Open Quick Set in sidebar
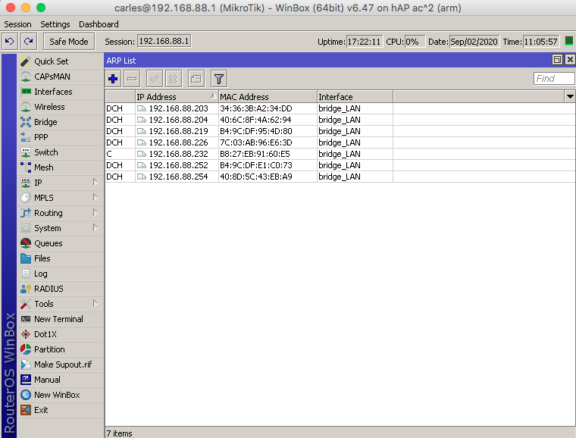The height and width of the screenshot is (438, 576). pos(61,61)
